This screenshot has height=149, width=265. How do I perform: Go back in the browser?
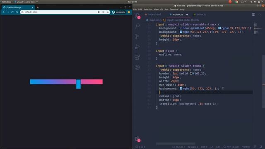coord(4,12)
